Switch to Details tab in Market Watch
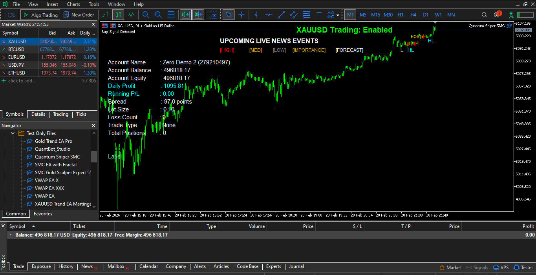This screenshot has height=275, width=536. [x=38, y=114]
